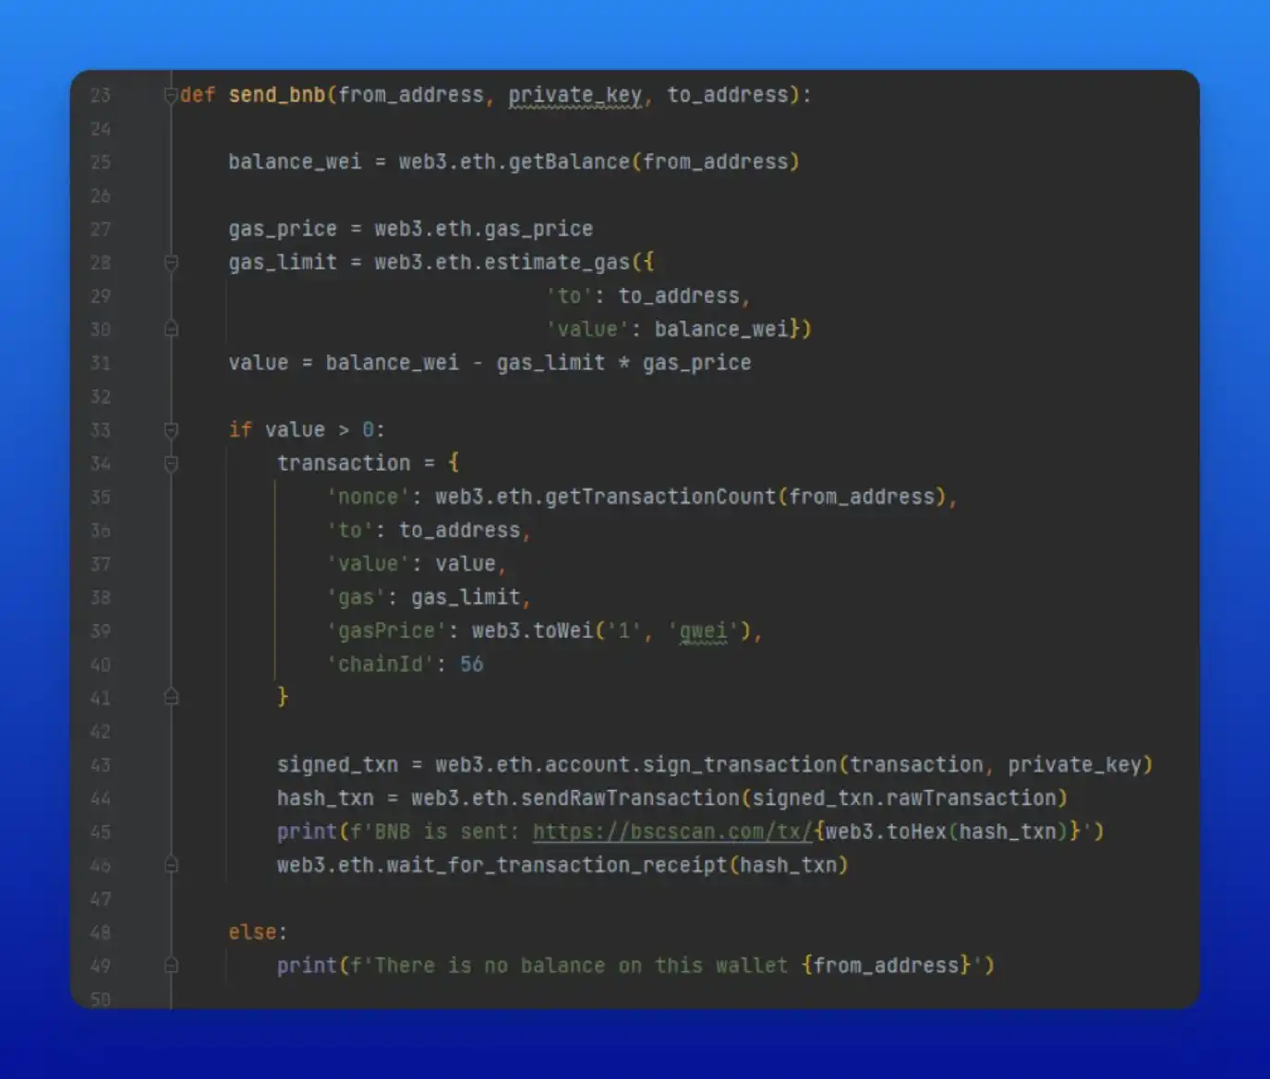Click balance_wei value on line 30

[x=721, y=330]
